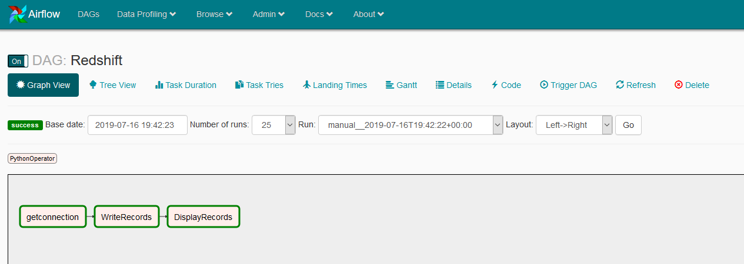Toggle the Redshift DAG On switch
This screenshot has width=744, height=264.
(x=18, y=61)
